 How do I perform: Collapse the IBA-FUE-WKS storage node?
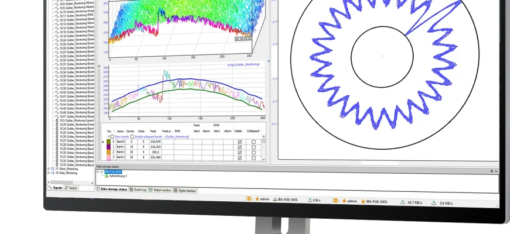tap(98, 171)
